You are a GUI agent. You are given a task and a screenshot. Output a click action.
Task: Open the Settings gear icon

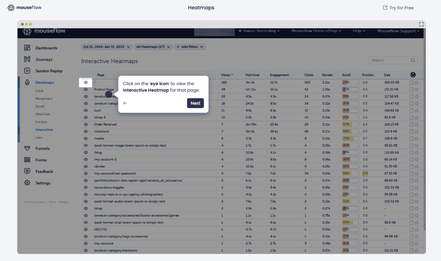pyautogui.click(x=27, y=183)
